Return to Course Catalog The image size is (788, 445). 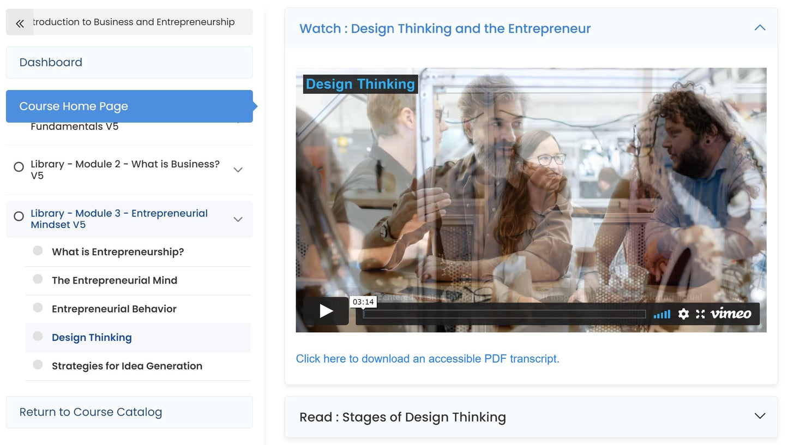90,412
